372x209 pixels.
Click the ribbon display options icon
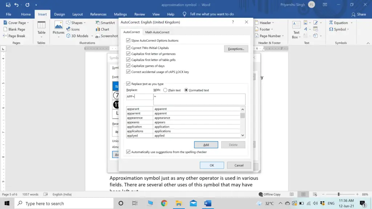(325, 5)
